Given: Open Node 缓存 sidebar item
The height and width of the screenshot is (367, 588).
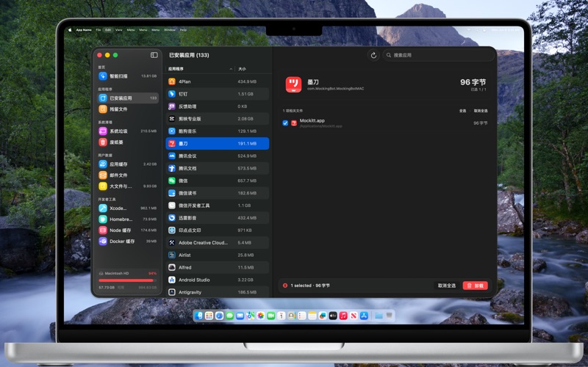Looking at the screenshot, I should tap(128, 230).
